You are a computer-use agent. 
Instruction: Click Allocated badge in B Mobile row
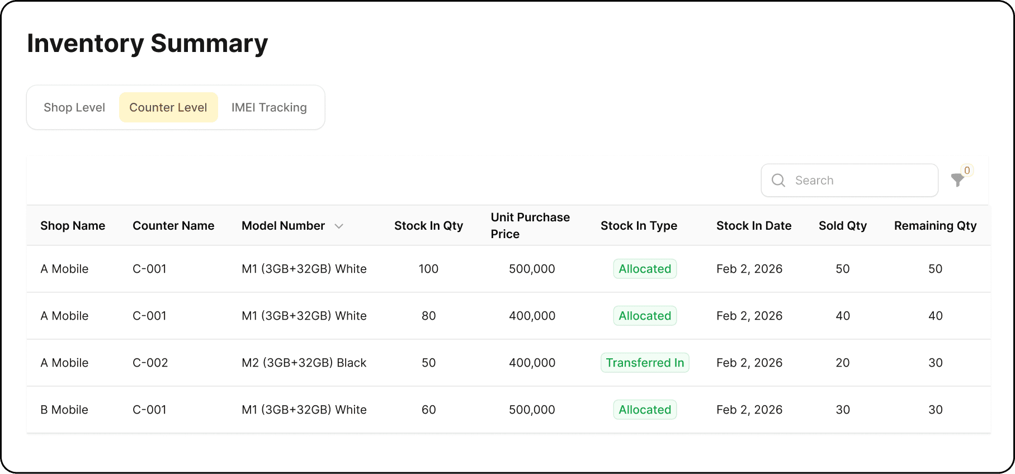[645, 410]
